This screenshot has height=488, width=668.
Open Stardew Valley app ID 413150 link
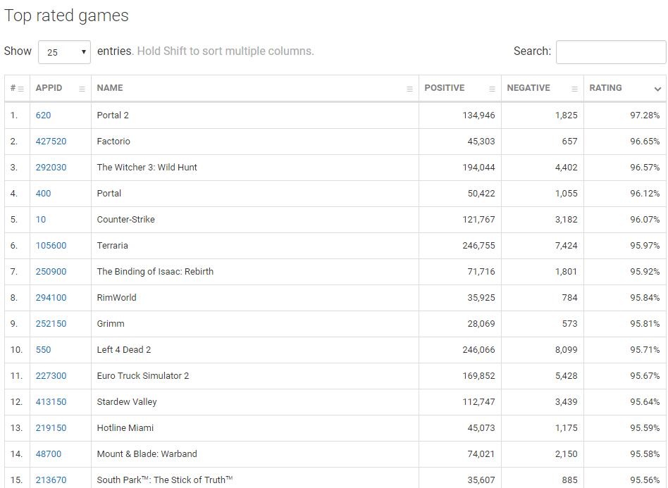point(51,402)
